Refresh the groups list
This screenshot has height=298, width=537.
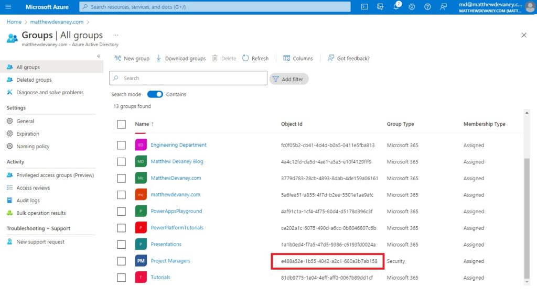point(255,59)
